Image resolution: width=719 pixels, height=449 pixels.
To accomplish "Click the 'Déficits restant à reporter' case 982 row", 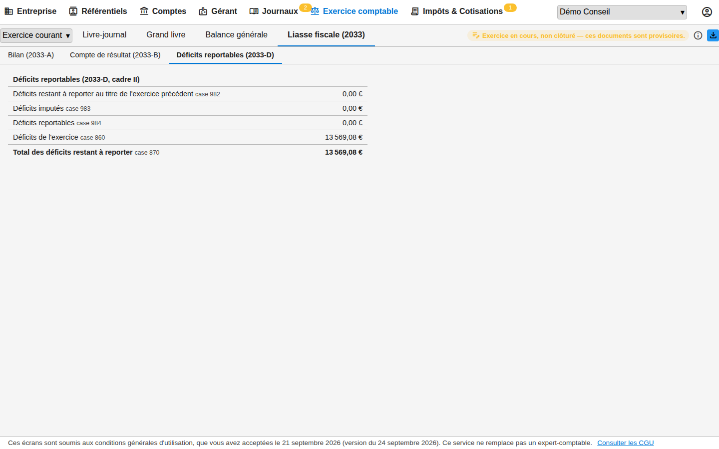I will (x=188, y=94).
